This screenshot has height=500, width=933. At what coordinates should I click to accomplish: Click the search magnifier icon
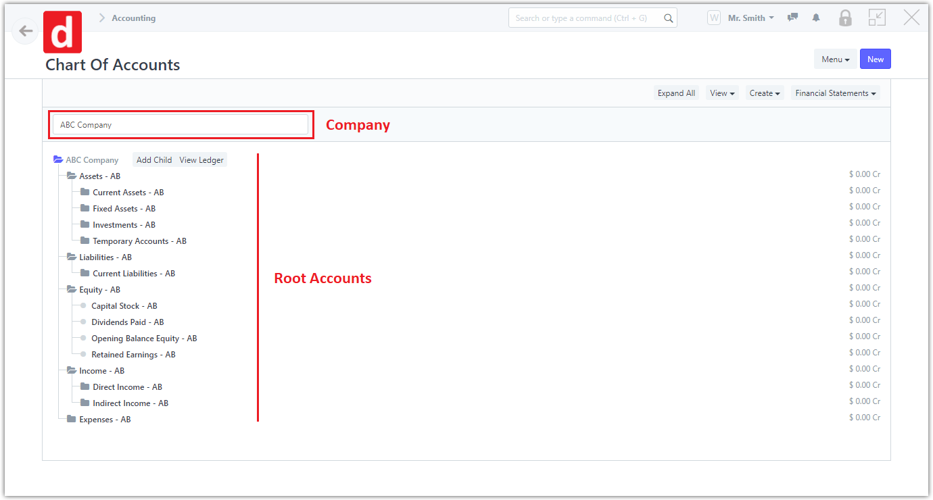(668, 18)
